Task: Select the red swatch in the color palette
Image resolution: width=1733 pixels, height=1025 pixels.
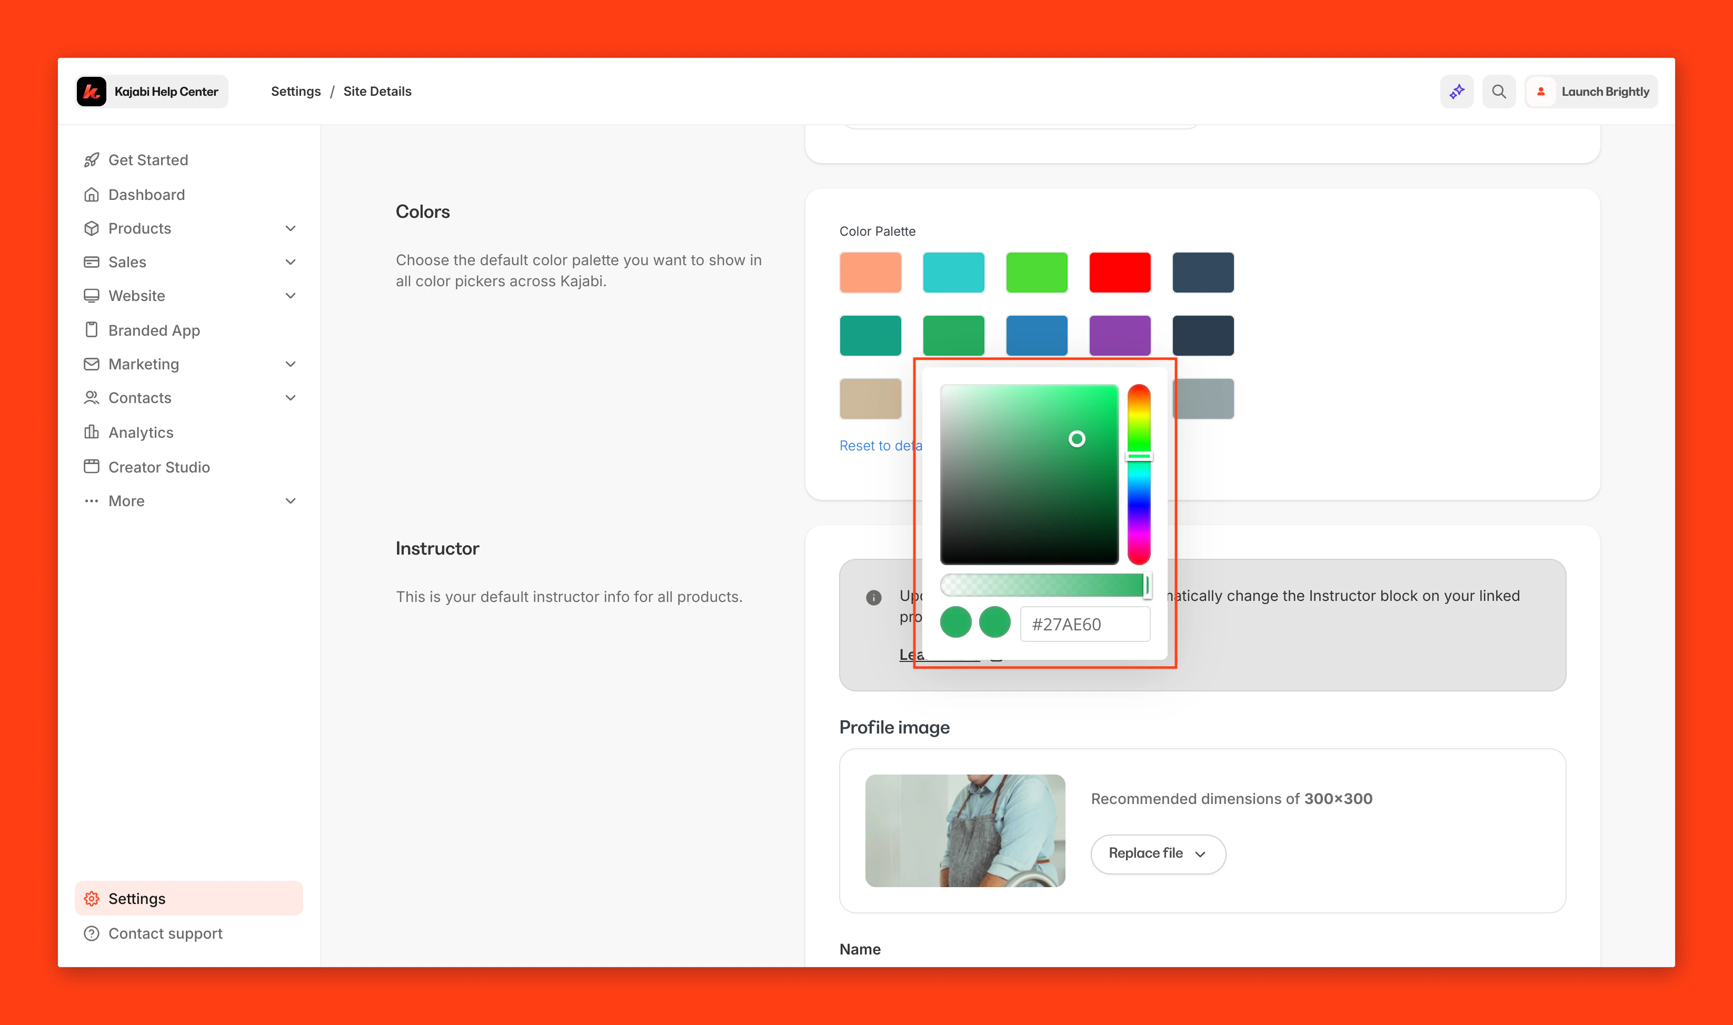Action: [x=1119, y=272]
